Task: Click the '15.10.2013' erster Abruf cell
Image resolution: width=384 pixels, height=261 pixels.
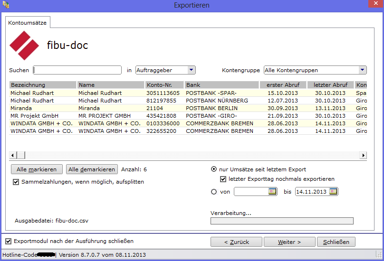Action: 283,93
